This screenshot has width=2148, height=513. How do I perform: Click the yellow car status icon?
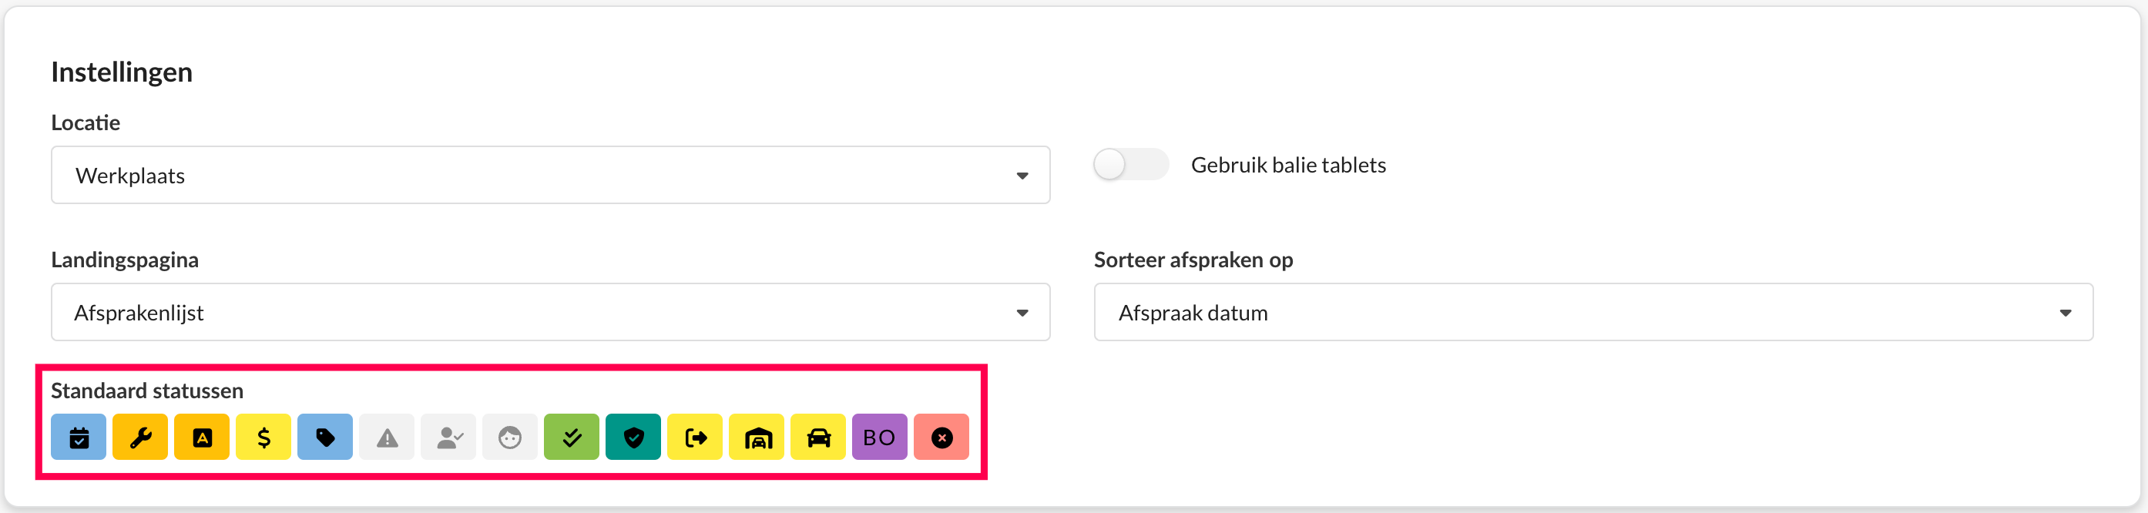pyautogui.click(x=818, y=437)
